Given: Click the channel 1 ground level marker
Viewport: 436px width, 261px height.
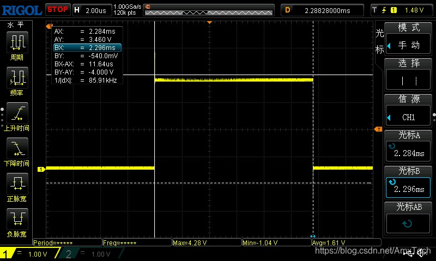Looking at the screenshot, I should coord(41,169).
